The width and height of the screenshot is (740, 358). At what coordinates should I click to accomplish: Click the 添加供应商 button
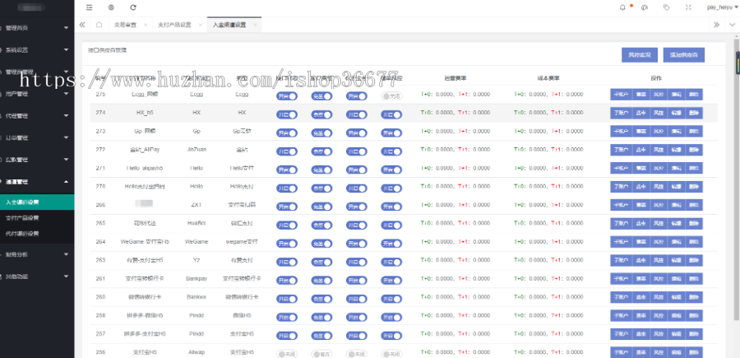(x=685, y=55)
